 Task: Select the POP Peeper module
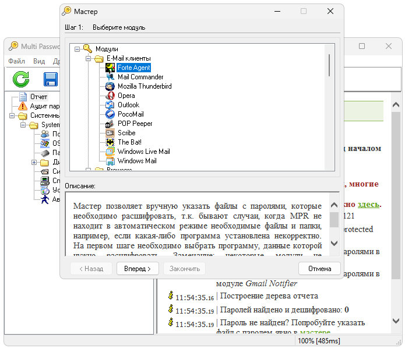click(x=135, y=124)
